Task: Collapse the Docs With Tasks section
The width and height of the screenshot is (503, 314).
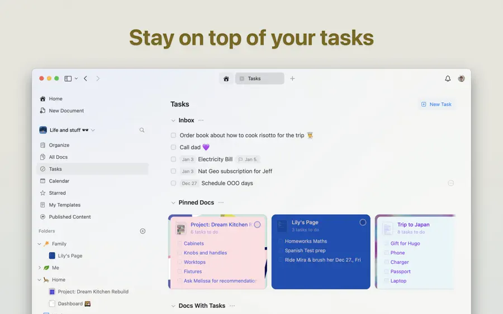Action: [x=173, y=306]
